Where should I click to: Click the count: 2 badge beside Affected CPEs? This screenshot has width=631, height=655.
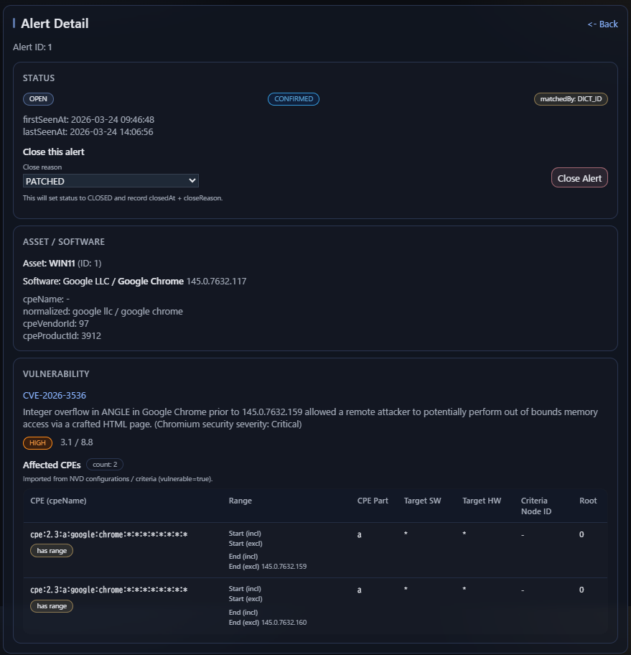[104, 464]
